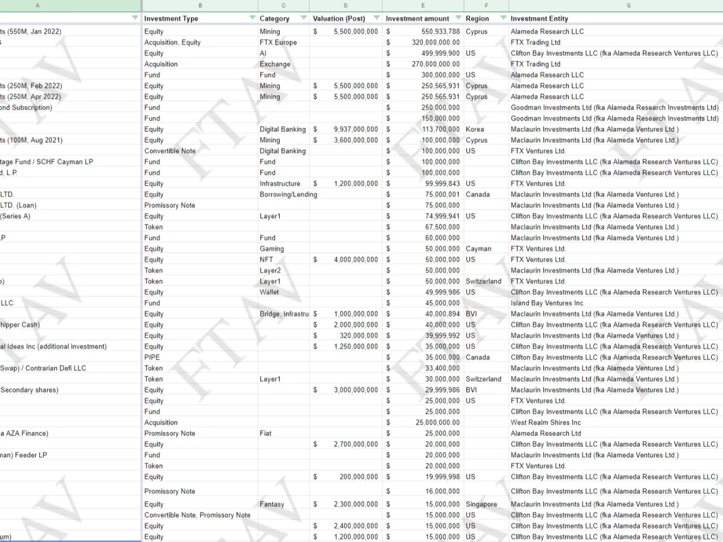The image size is (723, 542).
Task: Open the Investment amount filter icon
Action: point(459,18)
